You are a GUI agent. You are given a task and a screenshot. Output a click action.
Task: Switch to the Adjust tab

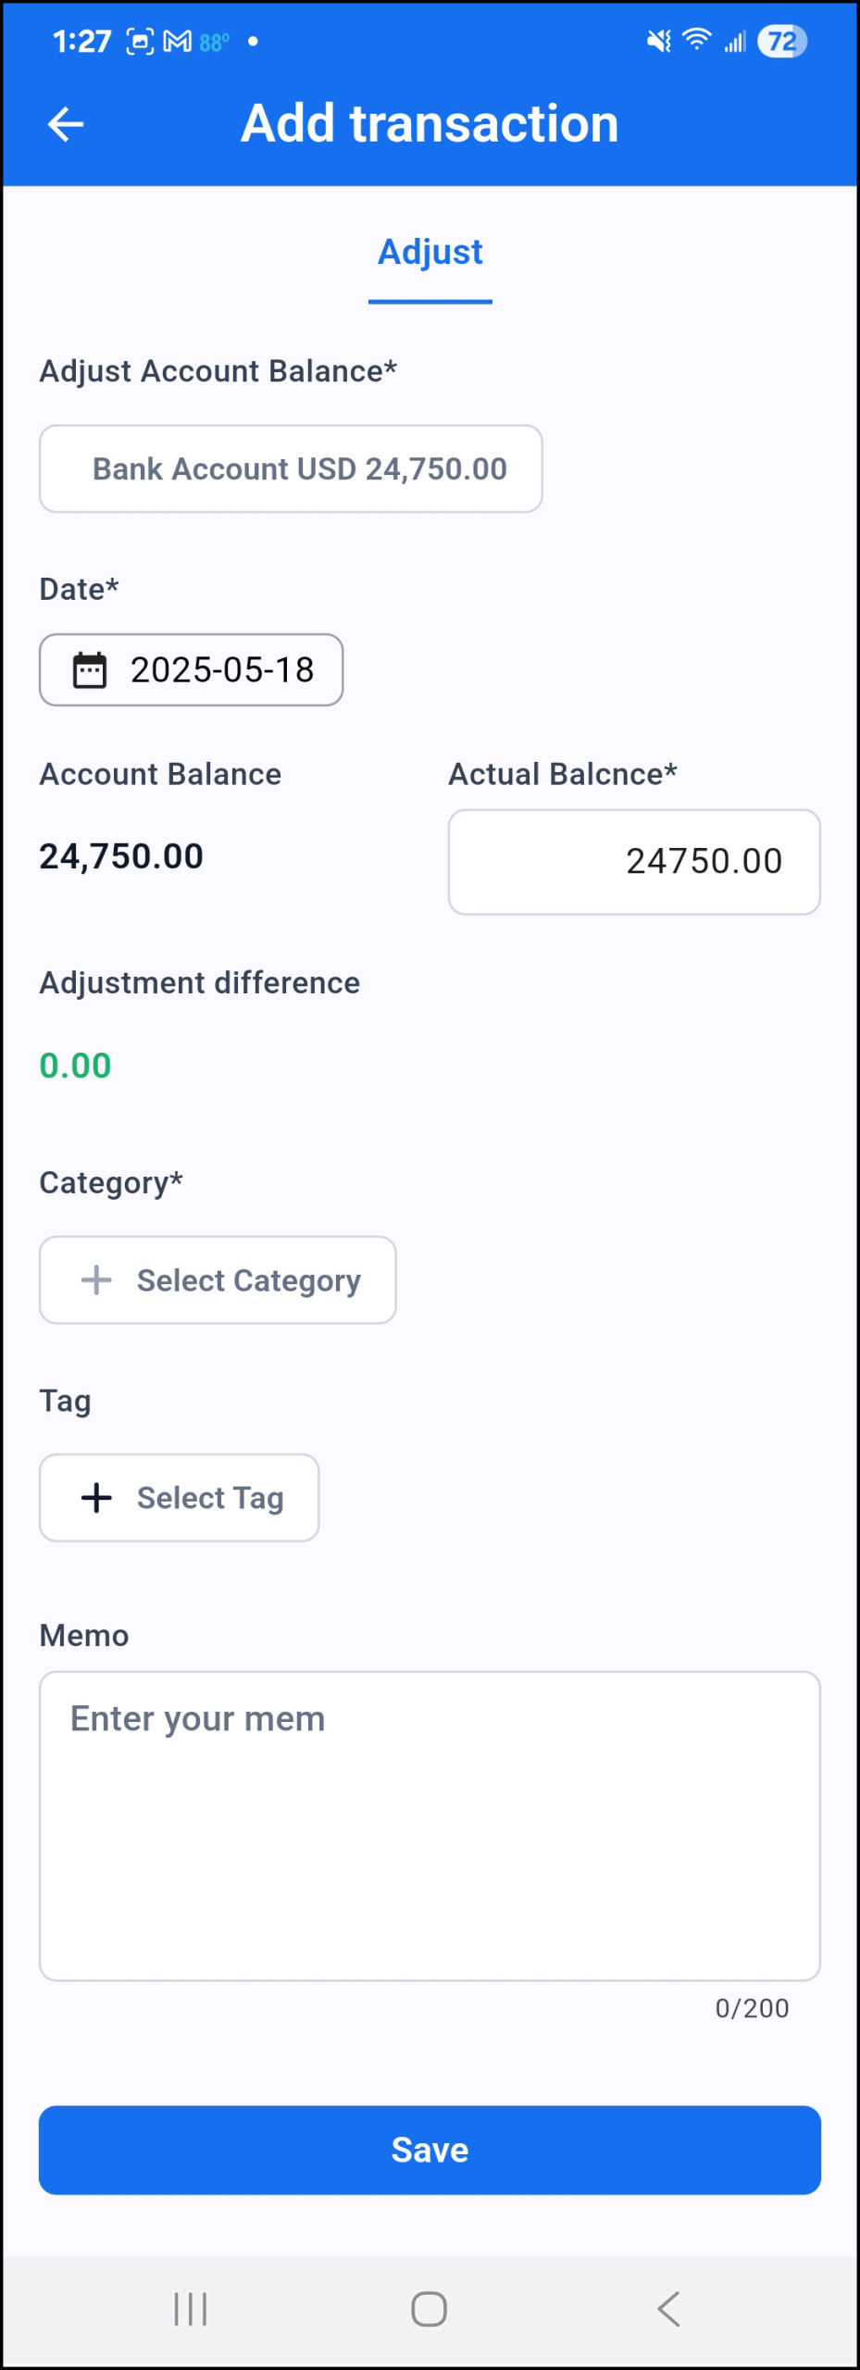click(430, 253)
